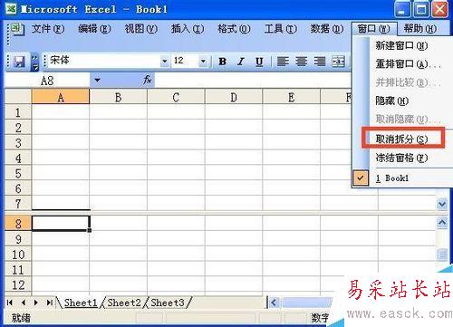Select column B header
The width and height of the screenshot is (453, 327).
click(119, 97)
